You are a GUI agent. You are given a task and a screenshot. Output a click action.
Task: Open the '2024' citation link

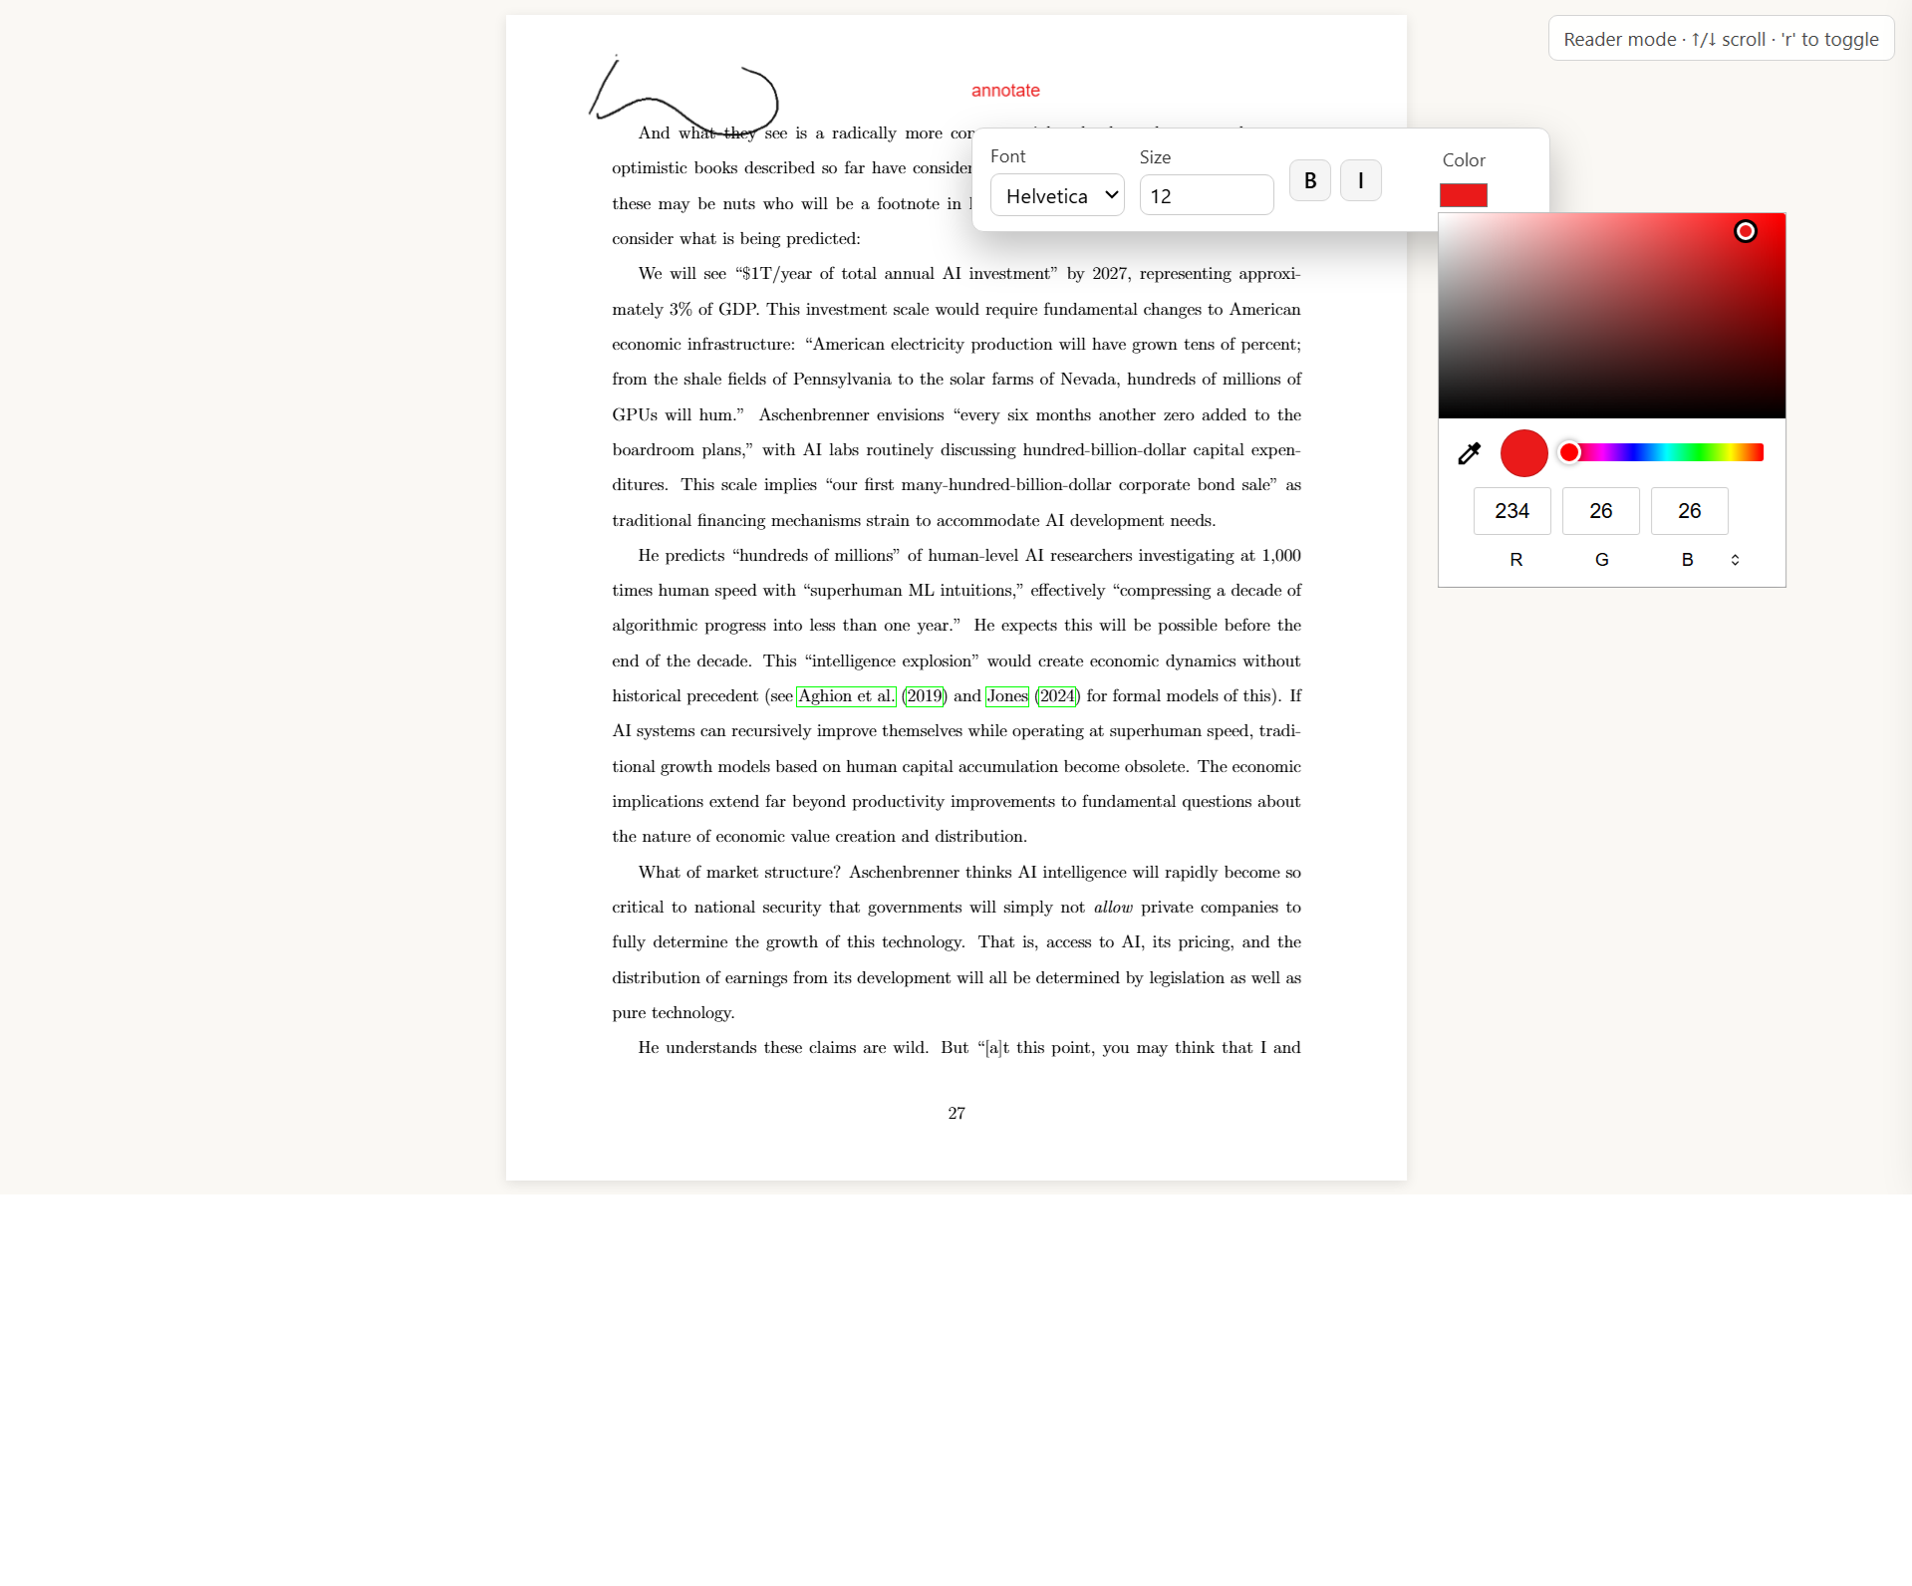[1057, 695]
